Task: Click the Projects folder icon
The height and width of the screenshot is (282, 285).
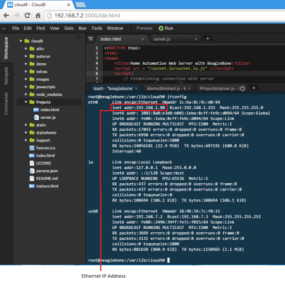Action: tap(32, 102)
